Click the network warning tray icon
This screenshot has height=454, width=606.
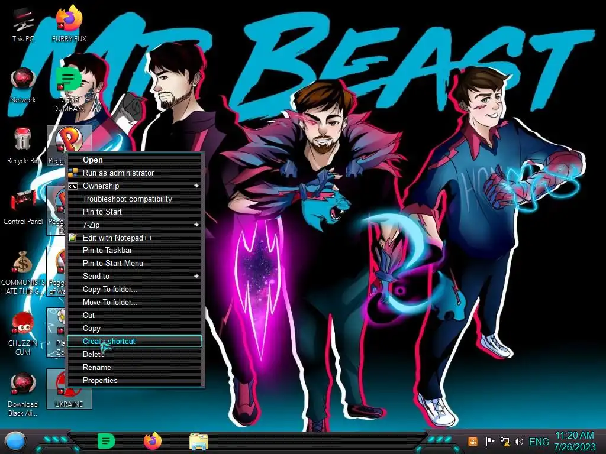pyautogui.click(x=504, y=441)
